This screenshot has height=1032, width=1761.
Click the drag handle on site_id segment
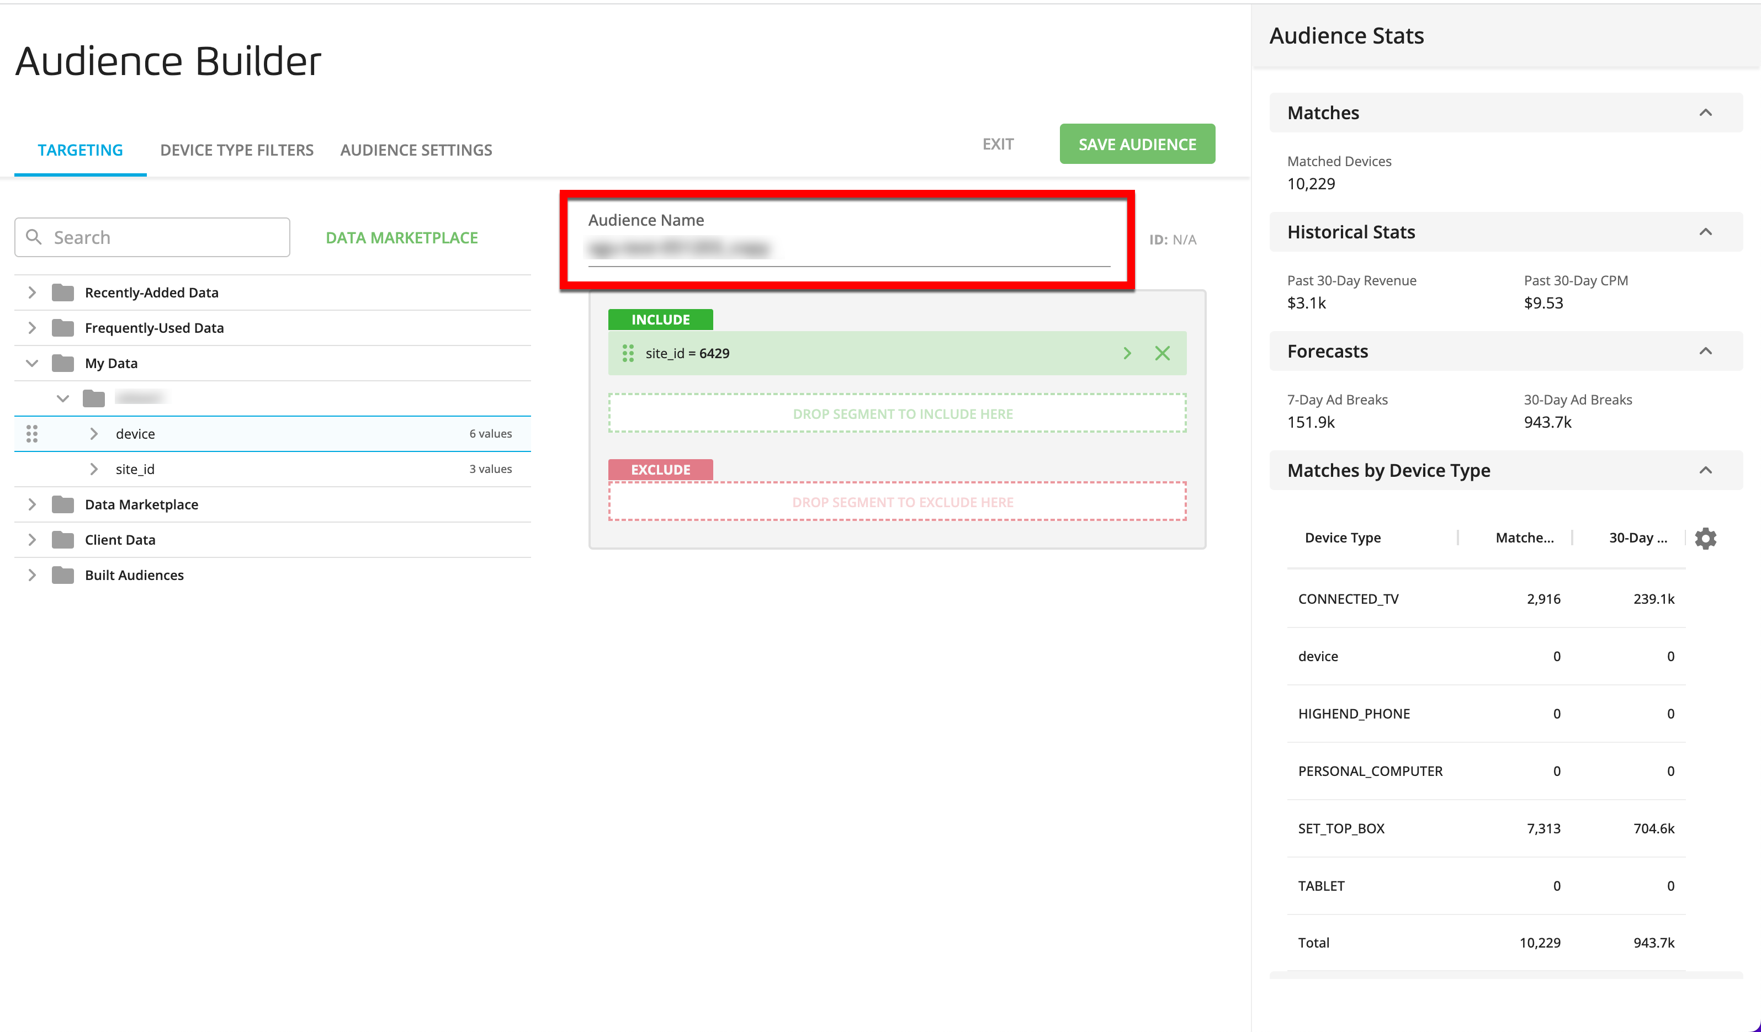628,354
